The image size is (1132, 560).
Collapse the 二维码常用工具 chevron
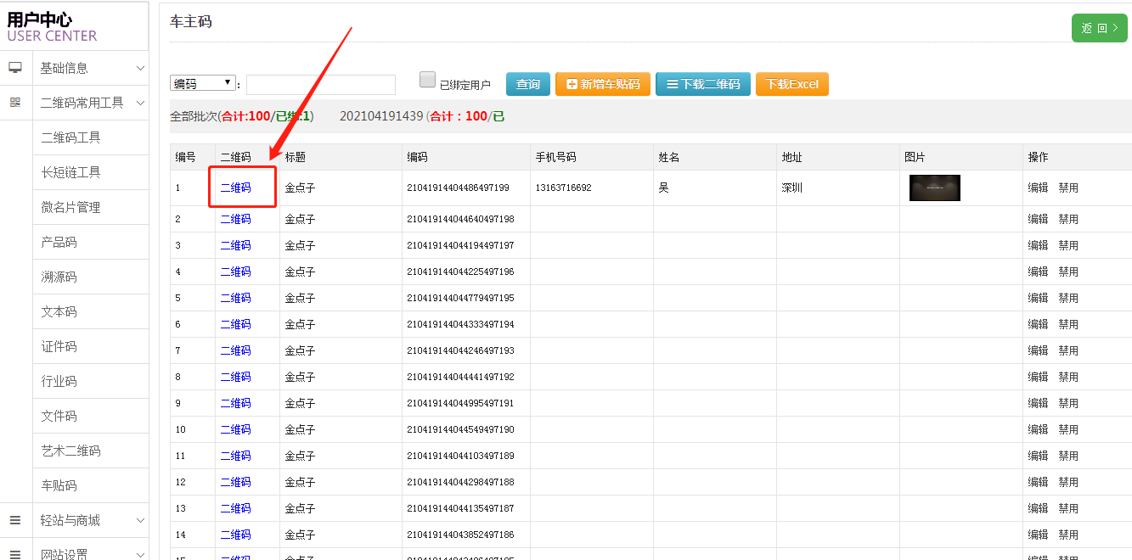[x=141, y=103]
